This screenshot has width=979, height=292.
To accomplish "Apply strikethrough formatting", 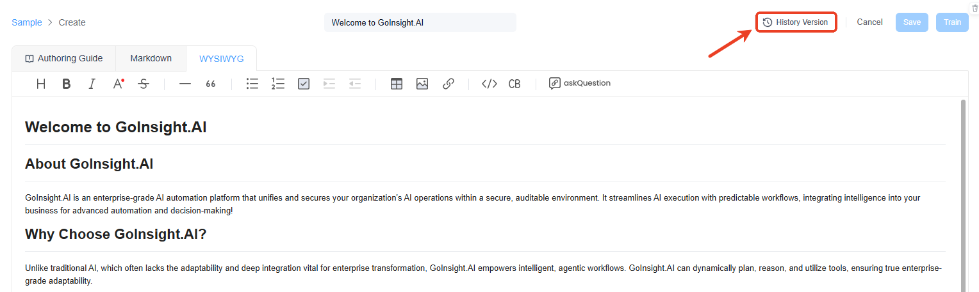I will tap(144, 84).
